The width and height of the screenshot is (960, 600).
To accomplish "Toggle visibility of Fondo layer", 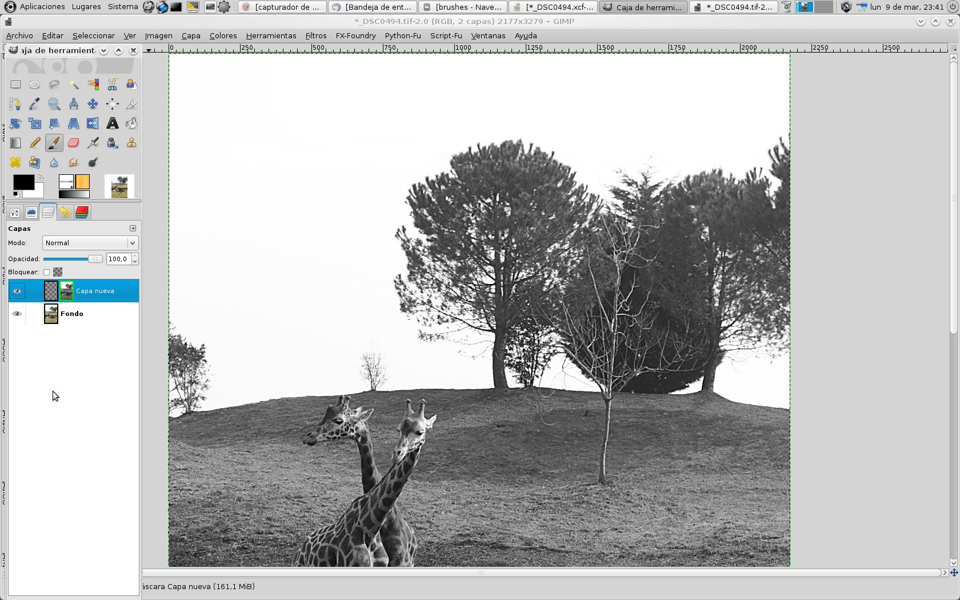I will tap(17, 314).
